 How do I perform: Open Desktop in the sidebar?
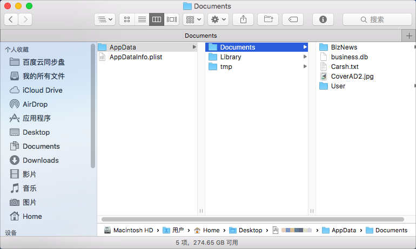[x=30, y=132]
